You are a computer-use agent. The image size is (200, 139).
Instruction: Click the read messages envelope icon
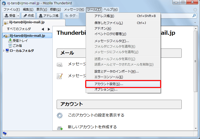point(60,65)
